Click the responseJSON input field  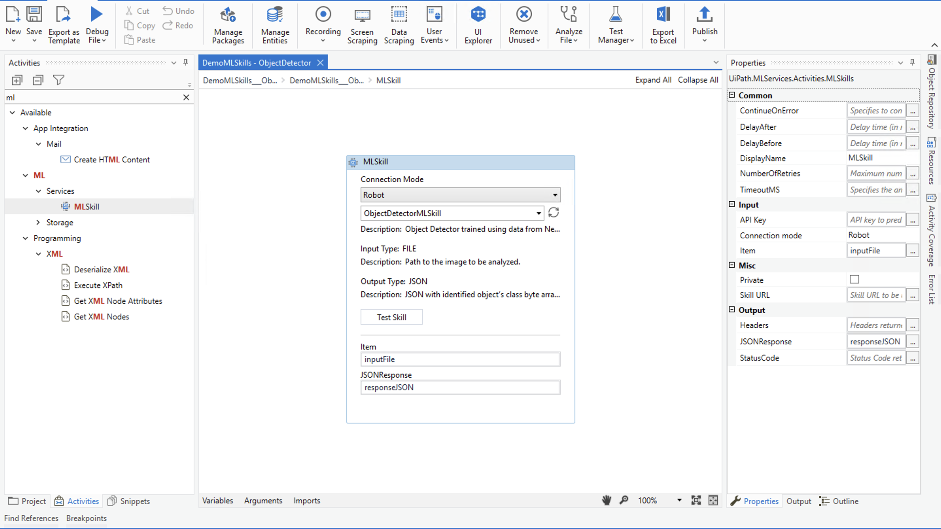click(460, 387)
